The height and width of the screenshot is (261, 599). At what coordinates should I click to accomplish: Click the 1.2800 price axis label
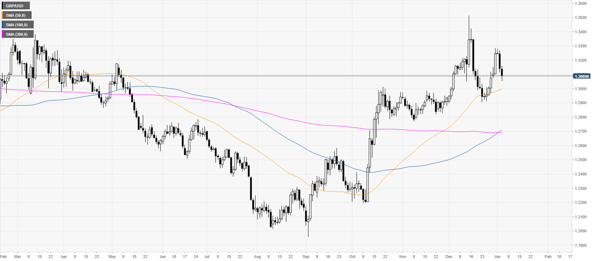click(581, 117)
